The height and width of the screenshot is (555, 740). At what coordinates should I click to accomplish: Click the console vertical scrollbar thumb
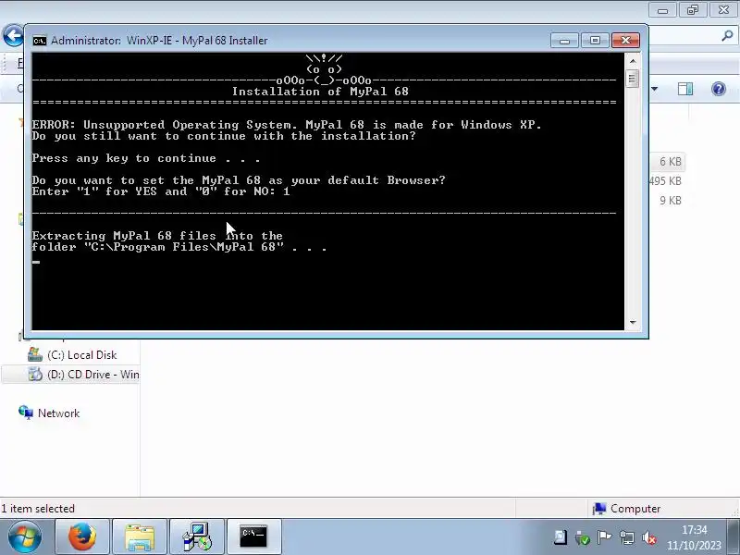[x=633, y=79]
